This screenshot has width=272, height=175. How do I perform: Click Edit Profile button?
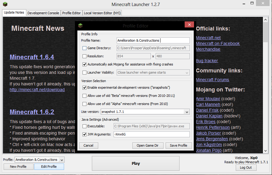tap(49, 167)
